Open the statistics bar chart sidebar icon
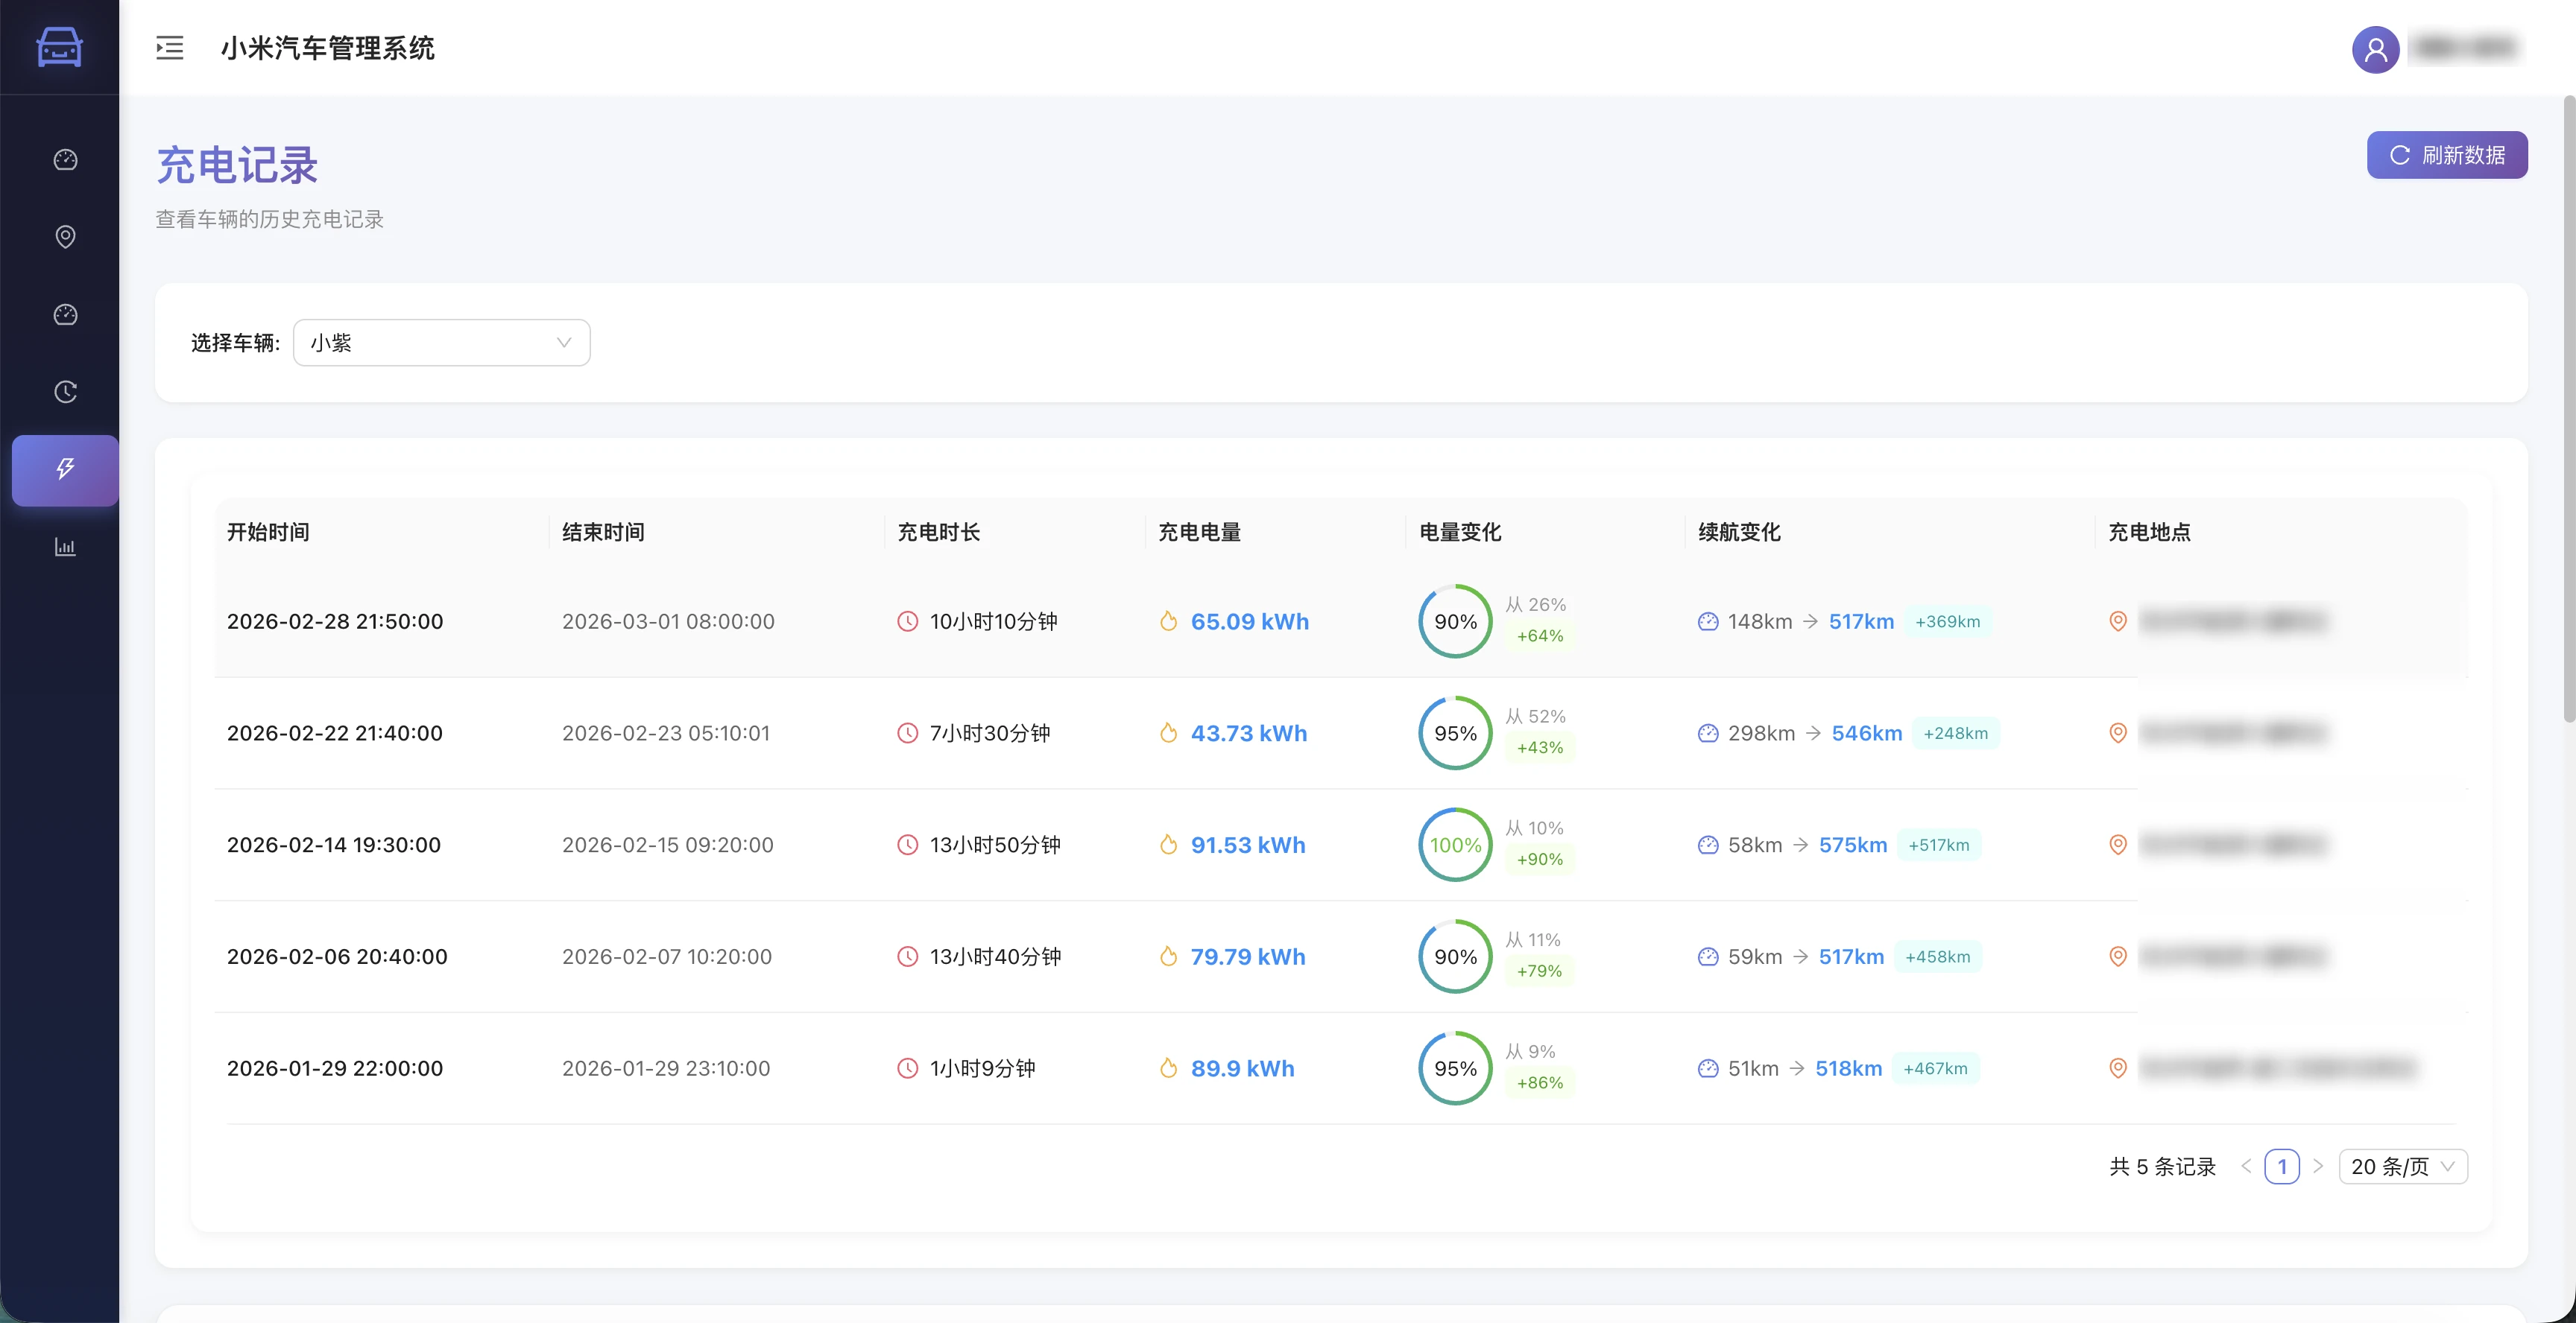 pos(64,547)
